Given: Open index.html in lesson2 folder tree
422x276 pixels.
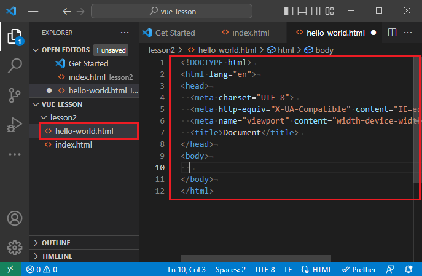Looking at the screenshot, I should click(84, 144).
